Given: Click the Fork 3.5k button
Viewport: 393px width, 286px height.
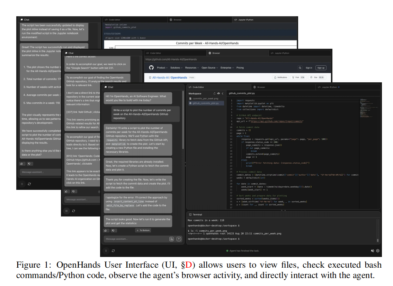Looking at the screenshot, I should 298,77.
